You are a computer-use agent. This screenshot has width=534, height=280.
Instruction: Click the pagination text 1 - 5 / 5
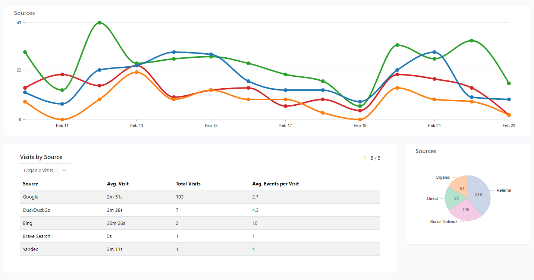[x=372, y=158]
